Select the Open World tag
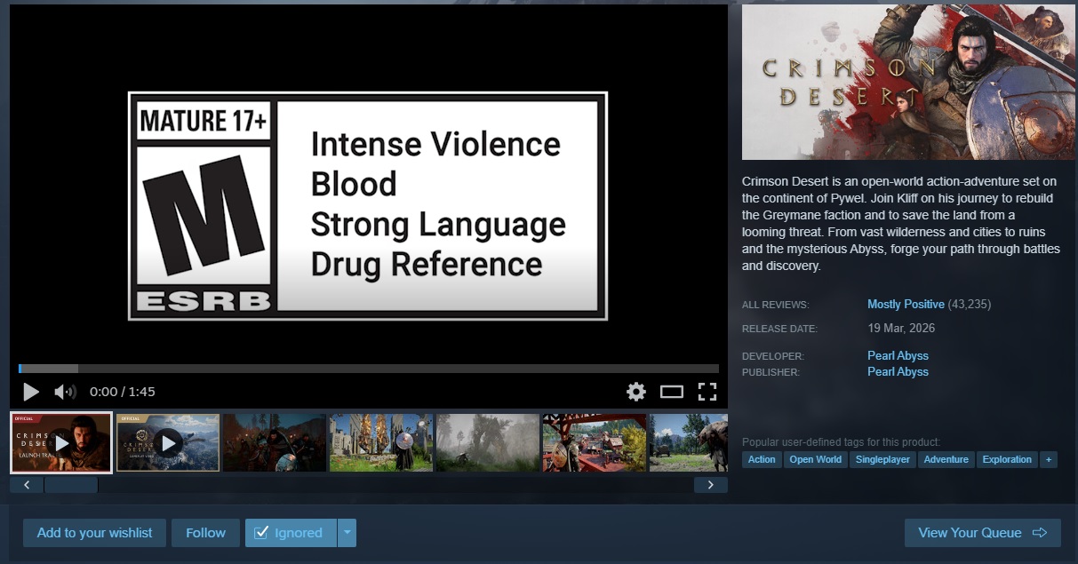This screenshot has width=1078, height=564. coord(815,459)
